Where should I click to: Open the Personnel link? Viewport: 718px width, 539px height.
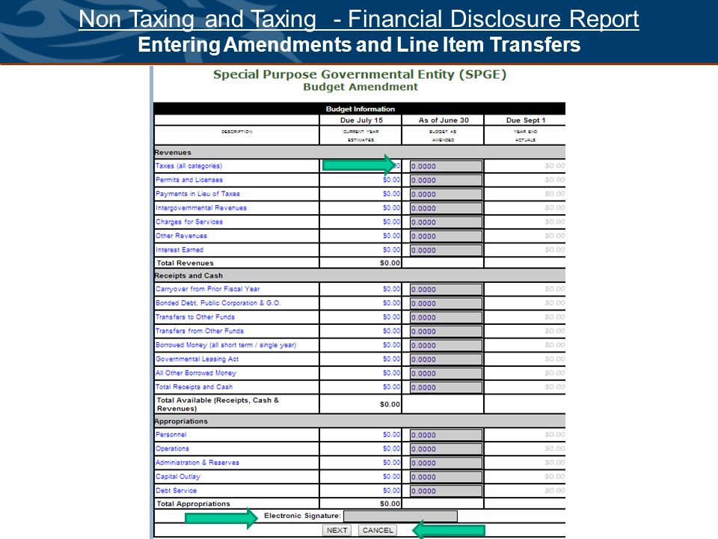coord(171,434)
